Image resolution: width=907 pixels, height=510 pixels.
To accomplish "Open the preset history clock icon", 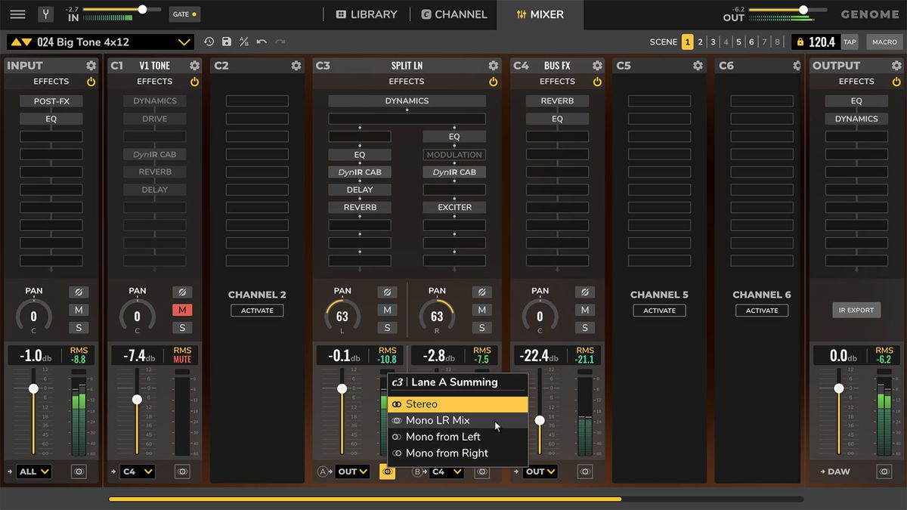I will coord(210,42).
